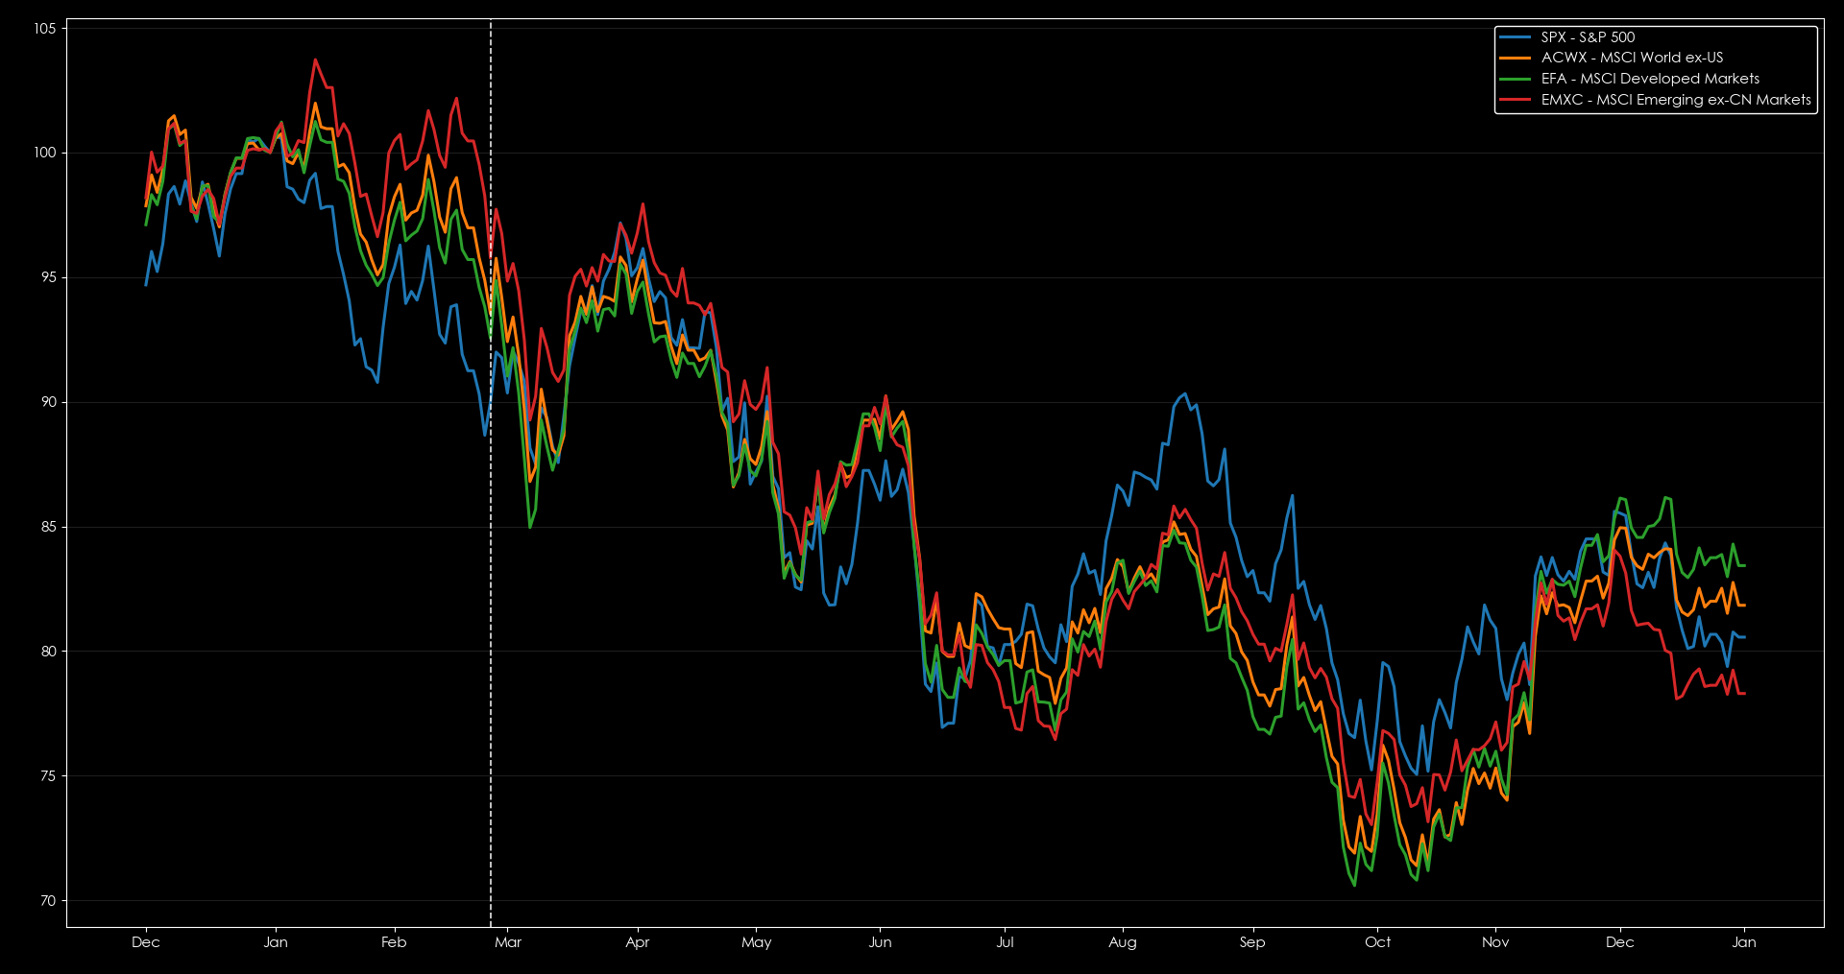The width and height of the screenshot is (1844, 974).
Task: Click the Nov label on the x-axis
Action: tap(1495, 942)
